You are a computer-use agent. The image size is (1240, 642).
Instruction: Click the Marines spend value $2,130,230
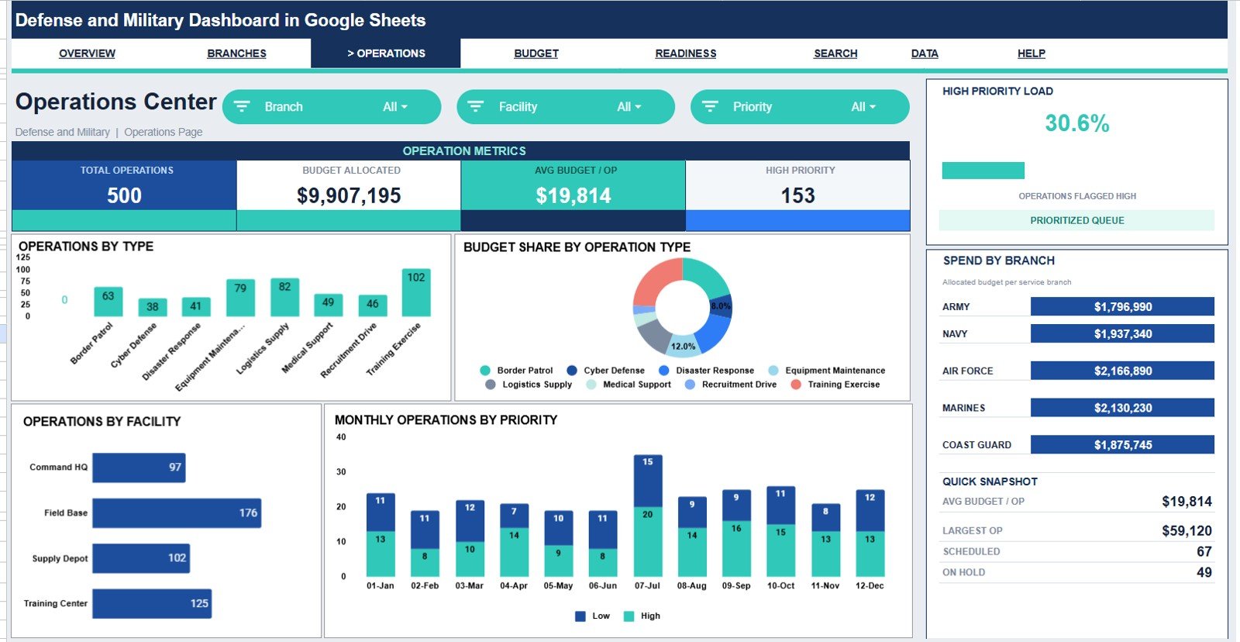1122,408
